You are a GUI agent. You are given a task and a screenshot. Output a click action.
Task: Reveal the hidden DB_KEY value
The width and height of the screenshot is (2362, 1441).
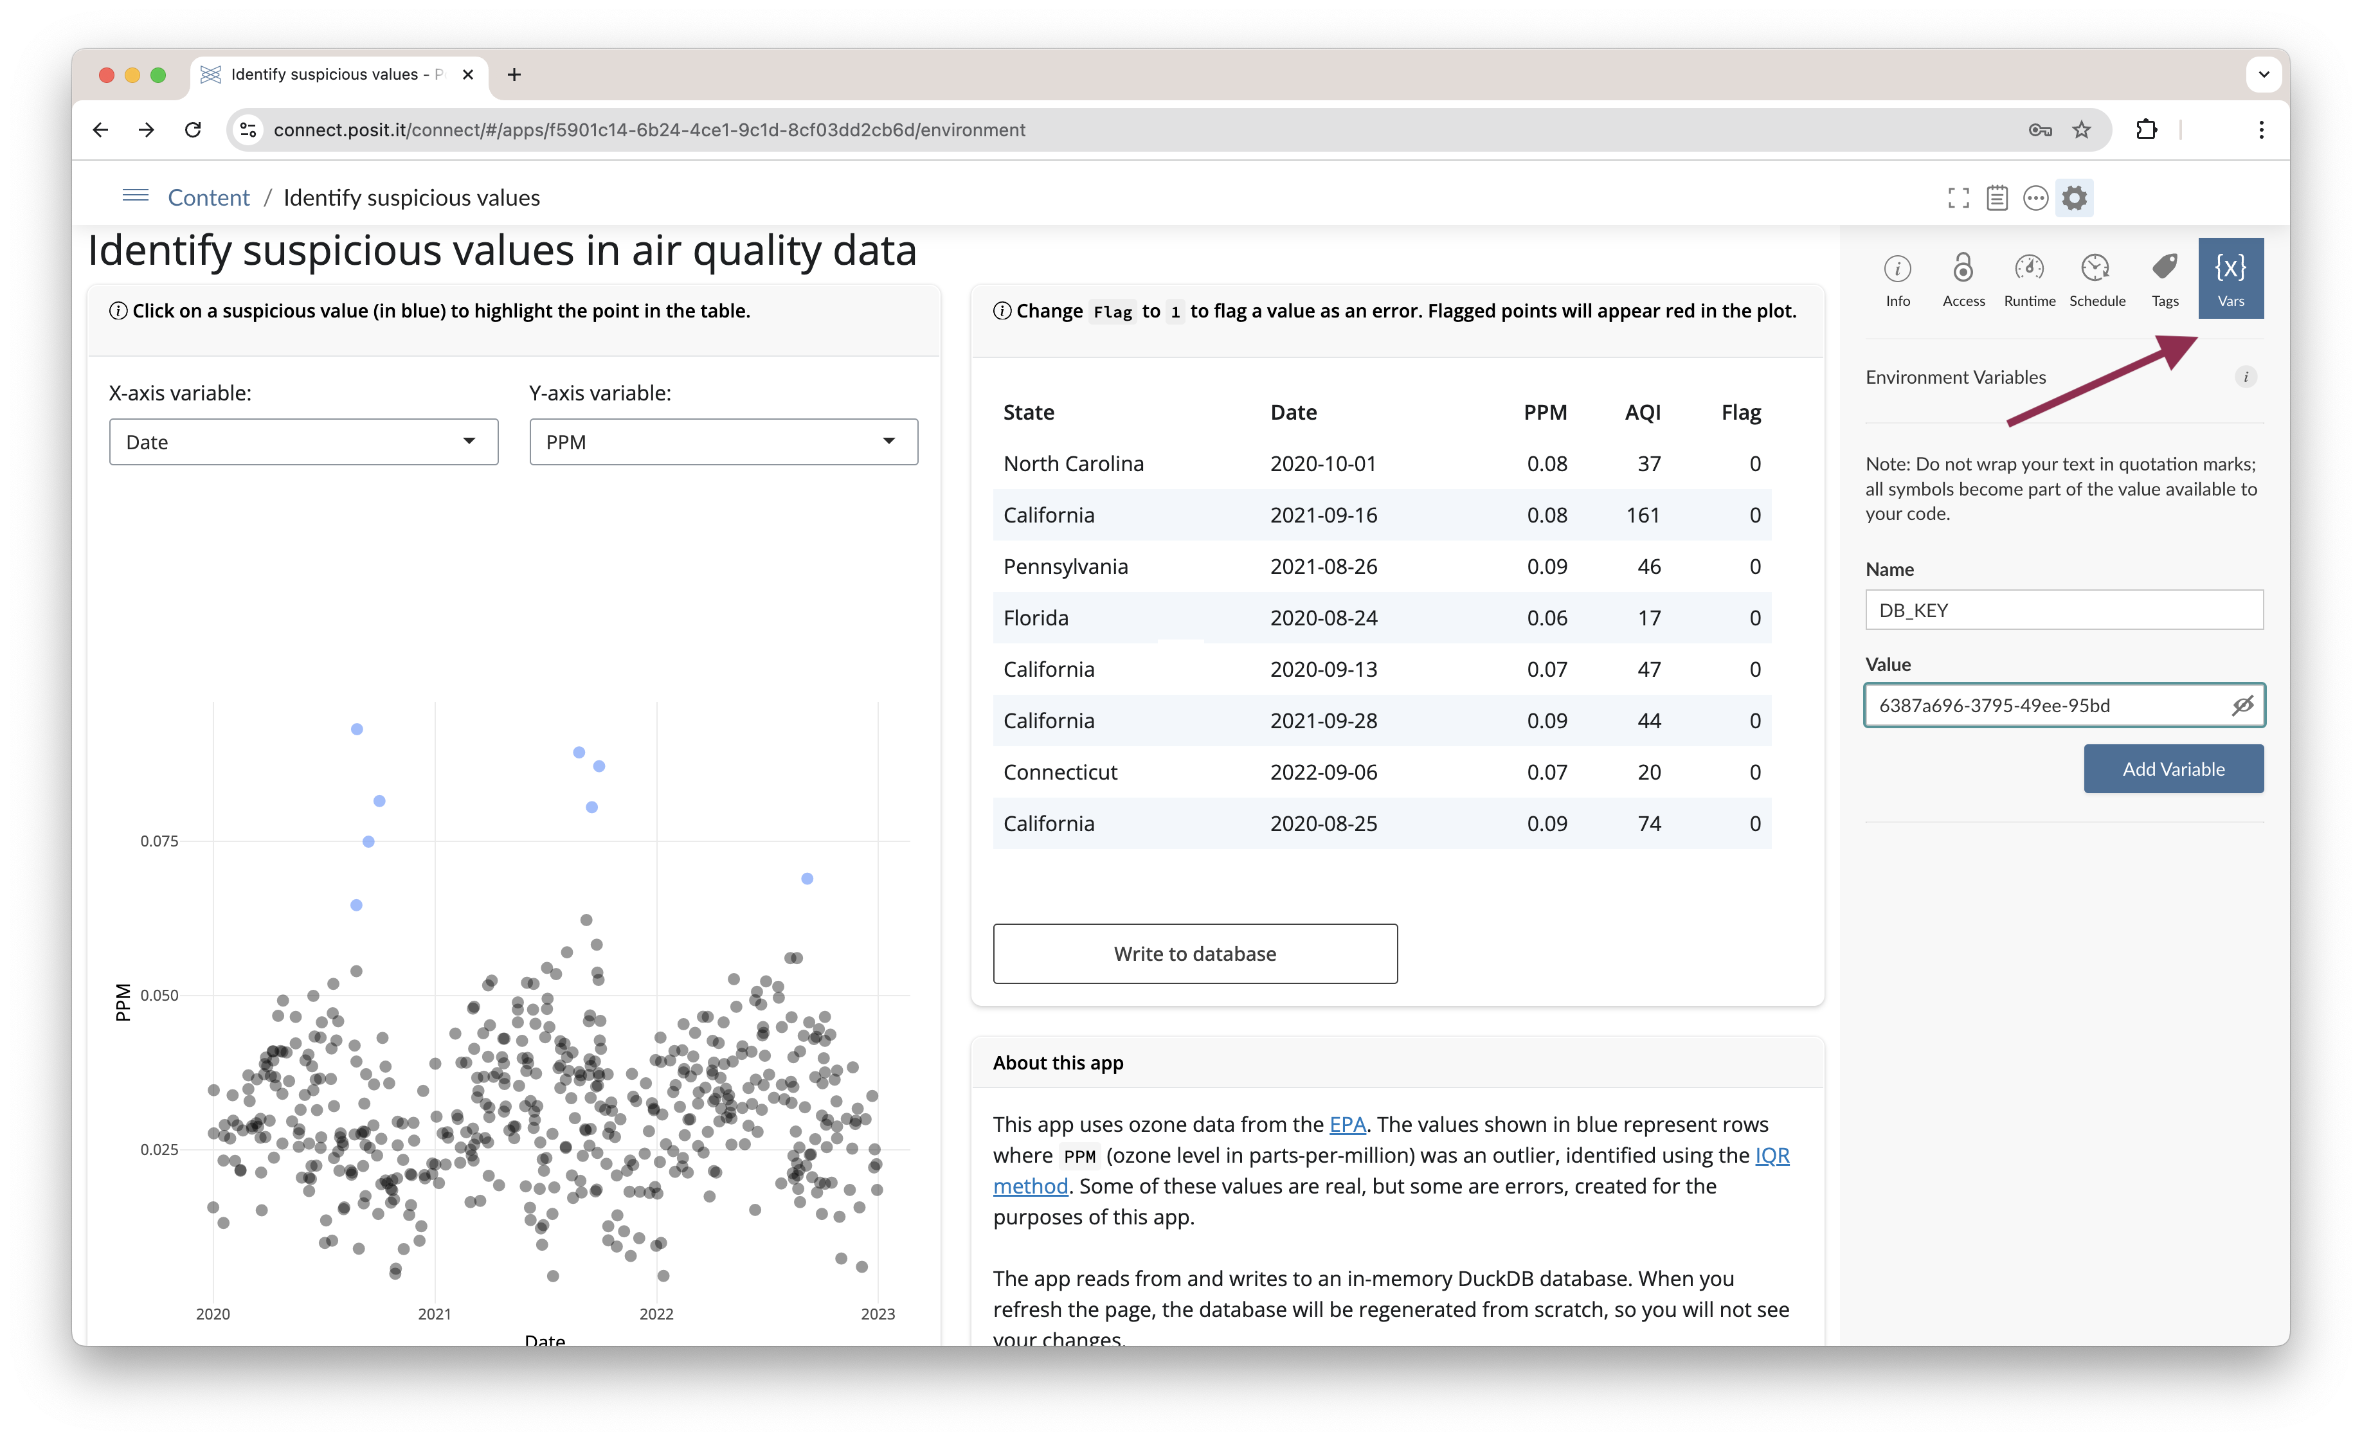[x=2244, y=705]
